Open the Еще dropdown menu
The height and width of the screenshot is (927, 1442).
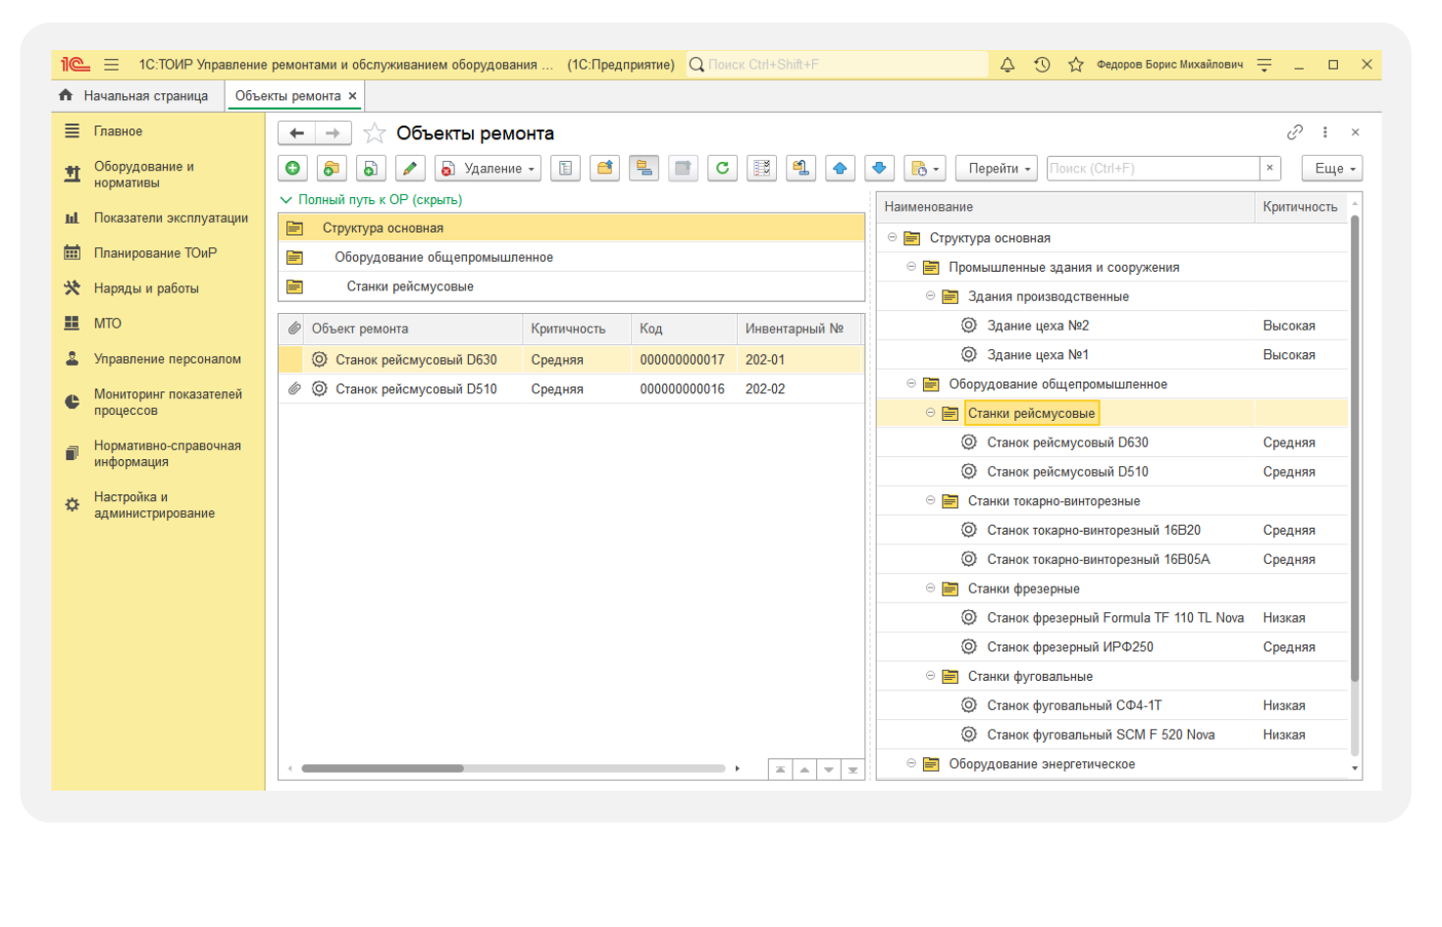[x=1333, y=169]
